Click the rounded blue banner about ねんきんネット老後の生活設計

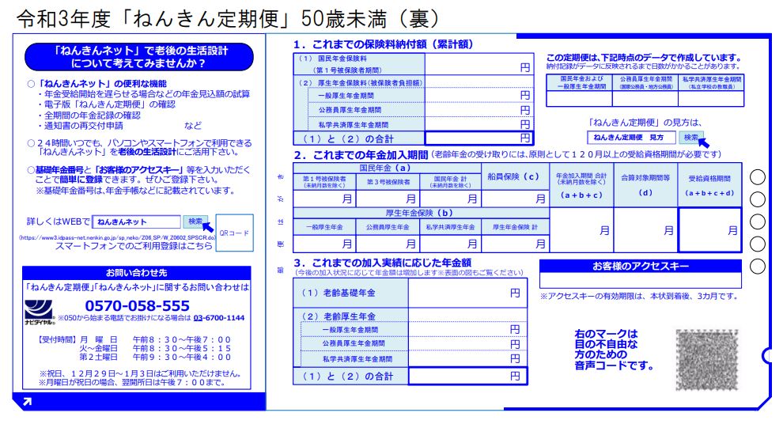[139, 57]
